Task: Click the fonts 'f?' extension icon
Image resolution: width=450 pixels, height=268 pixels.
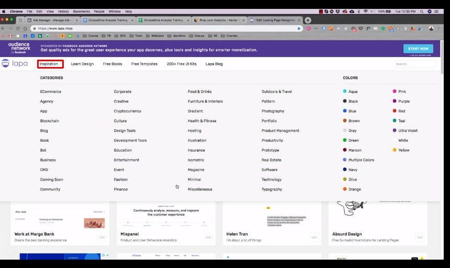Action: pyautogui.click(x=368, y=28)
